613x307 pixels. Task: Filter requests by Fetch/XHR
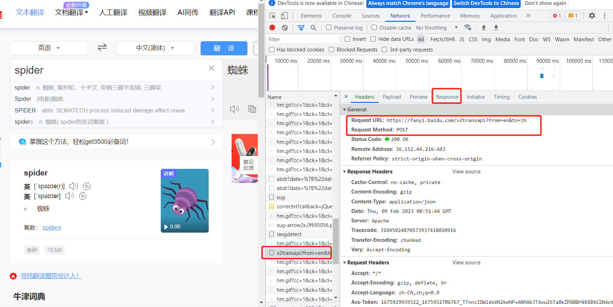442,39
